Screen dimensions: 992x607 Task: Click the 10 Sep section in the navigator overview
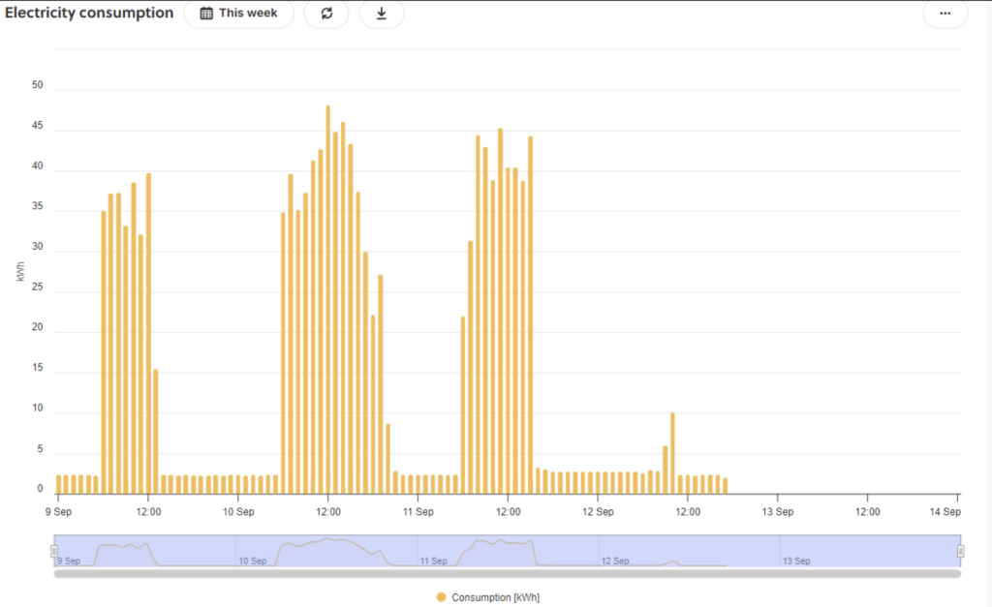pyautogui.click(x=326, y=551)
